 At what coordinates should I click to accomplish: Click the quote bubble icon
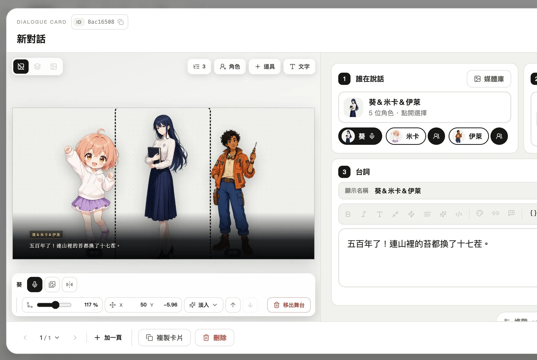(x=511, y=213)
